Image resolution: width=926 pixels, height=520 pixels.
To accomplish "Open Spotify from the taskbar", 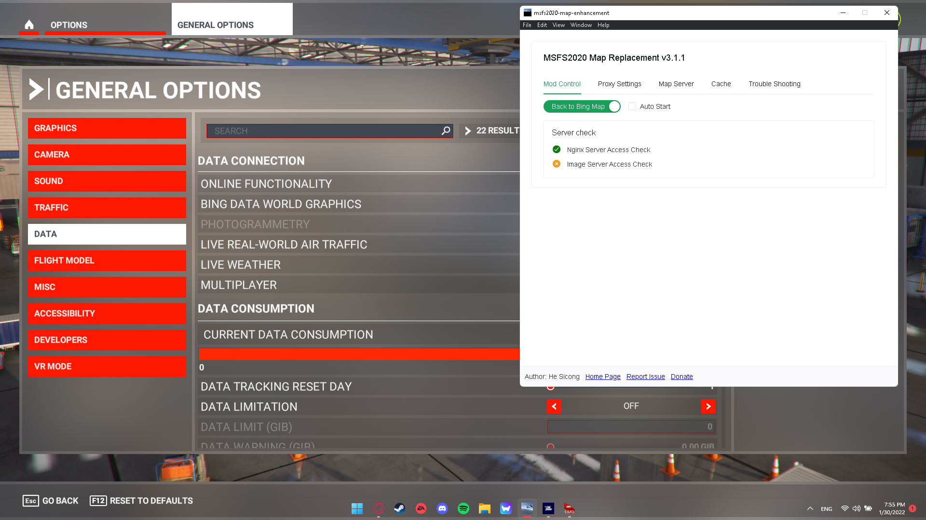I will pos(463,508).
